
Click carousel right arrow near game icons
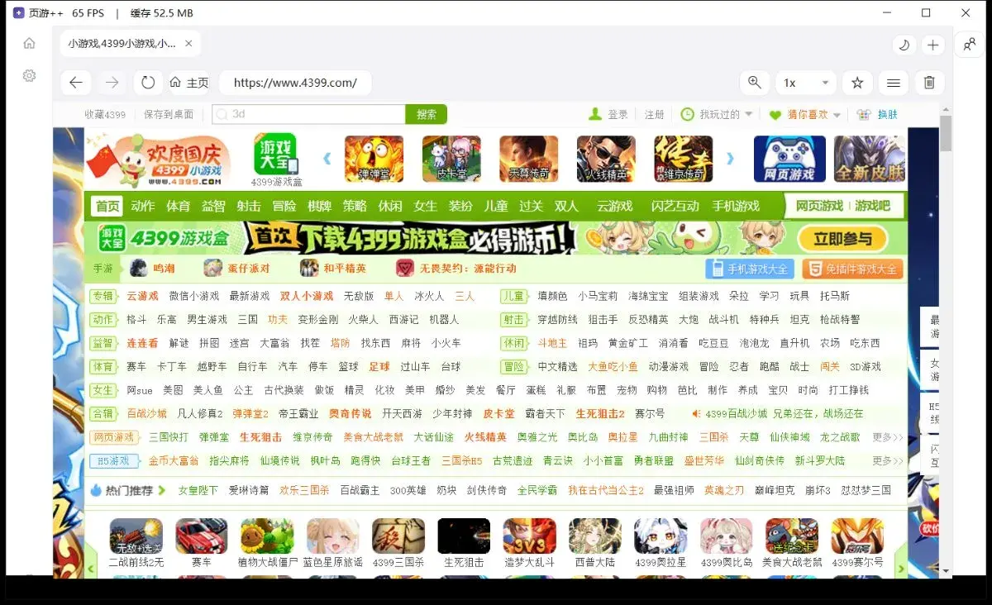click(730, 158)
